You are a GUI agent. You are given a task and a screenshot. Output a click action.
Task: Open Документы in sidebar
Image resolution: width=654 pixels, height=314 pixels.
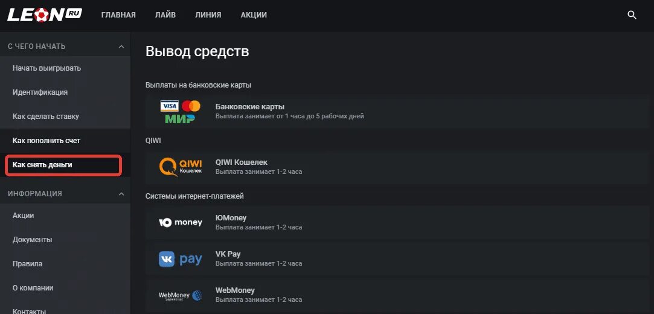coord(65,240)
